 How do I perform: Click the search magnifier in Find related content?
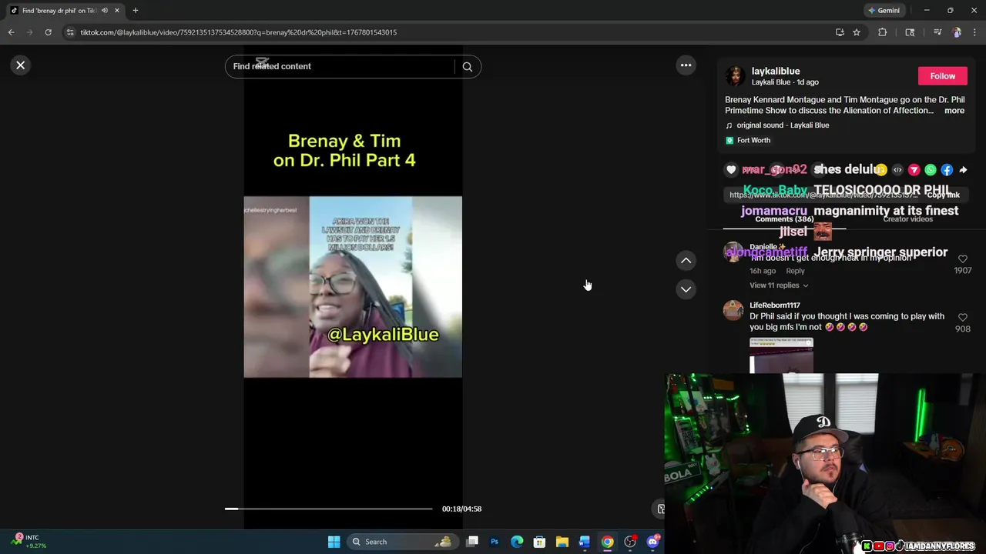467,67
